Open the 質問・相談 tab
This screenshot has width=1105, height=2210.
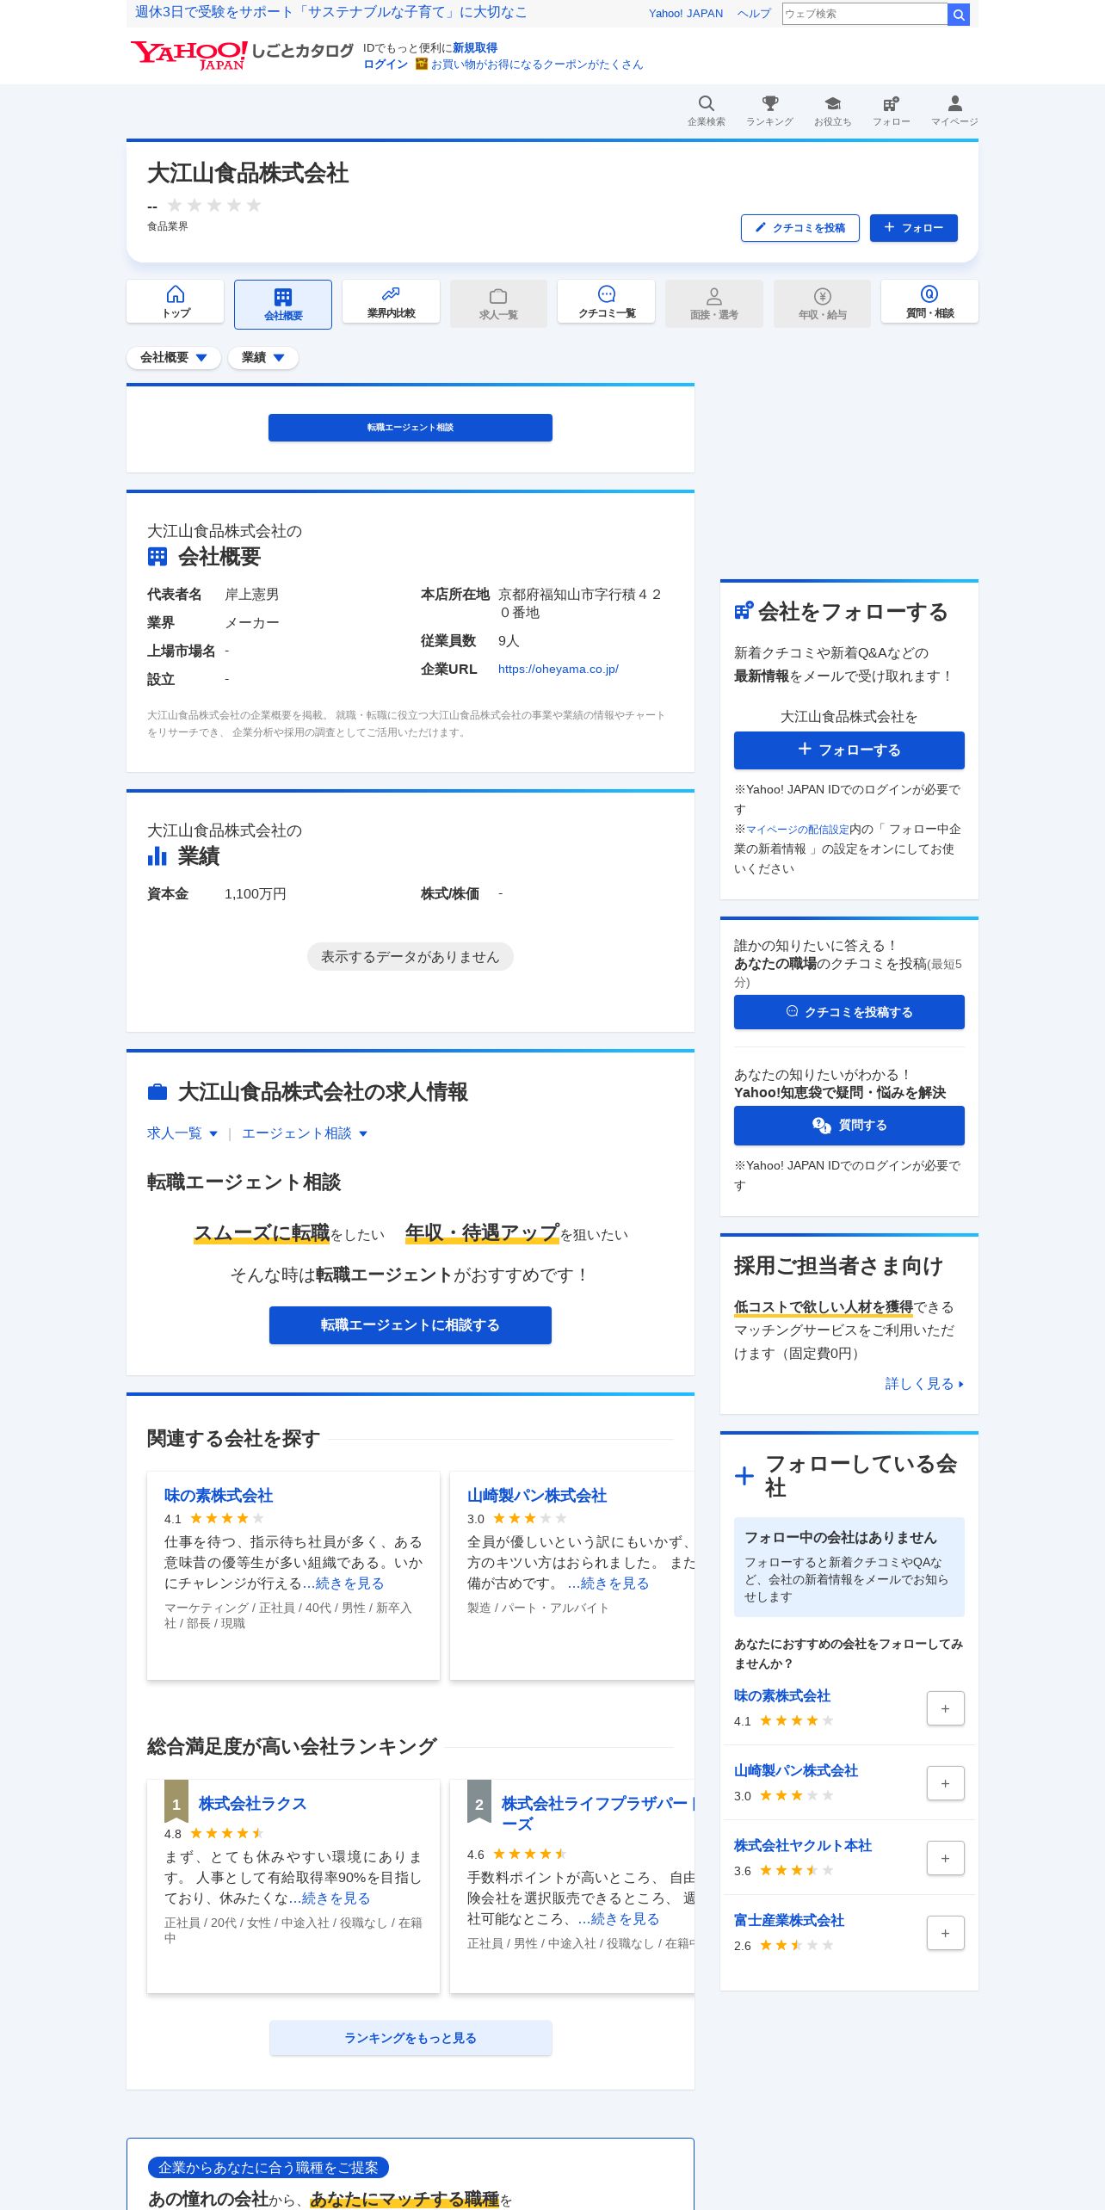pos(929,302)
